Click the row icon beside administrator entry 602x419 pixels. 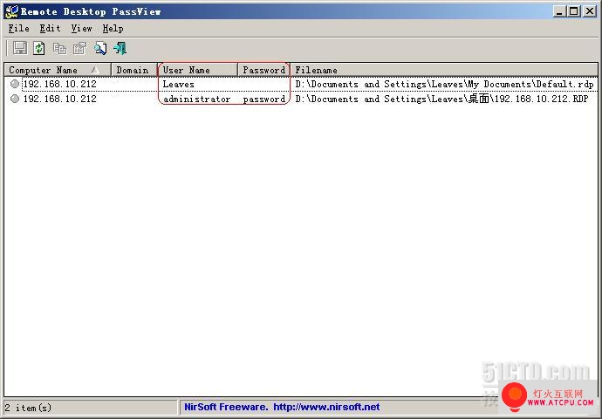pos(15,99)
